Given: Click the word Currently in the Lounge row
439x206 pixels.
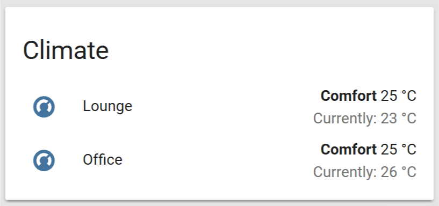Looking at the screenshot, I should (344, 119).
